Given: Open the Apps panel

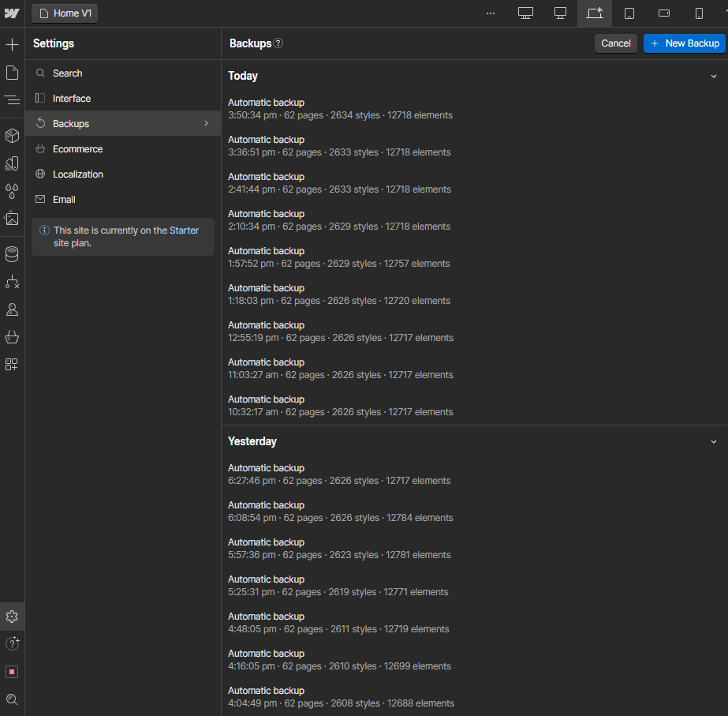Looking at the screenshot, I should 12,364.
